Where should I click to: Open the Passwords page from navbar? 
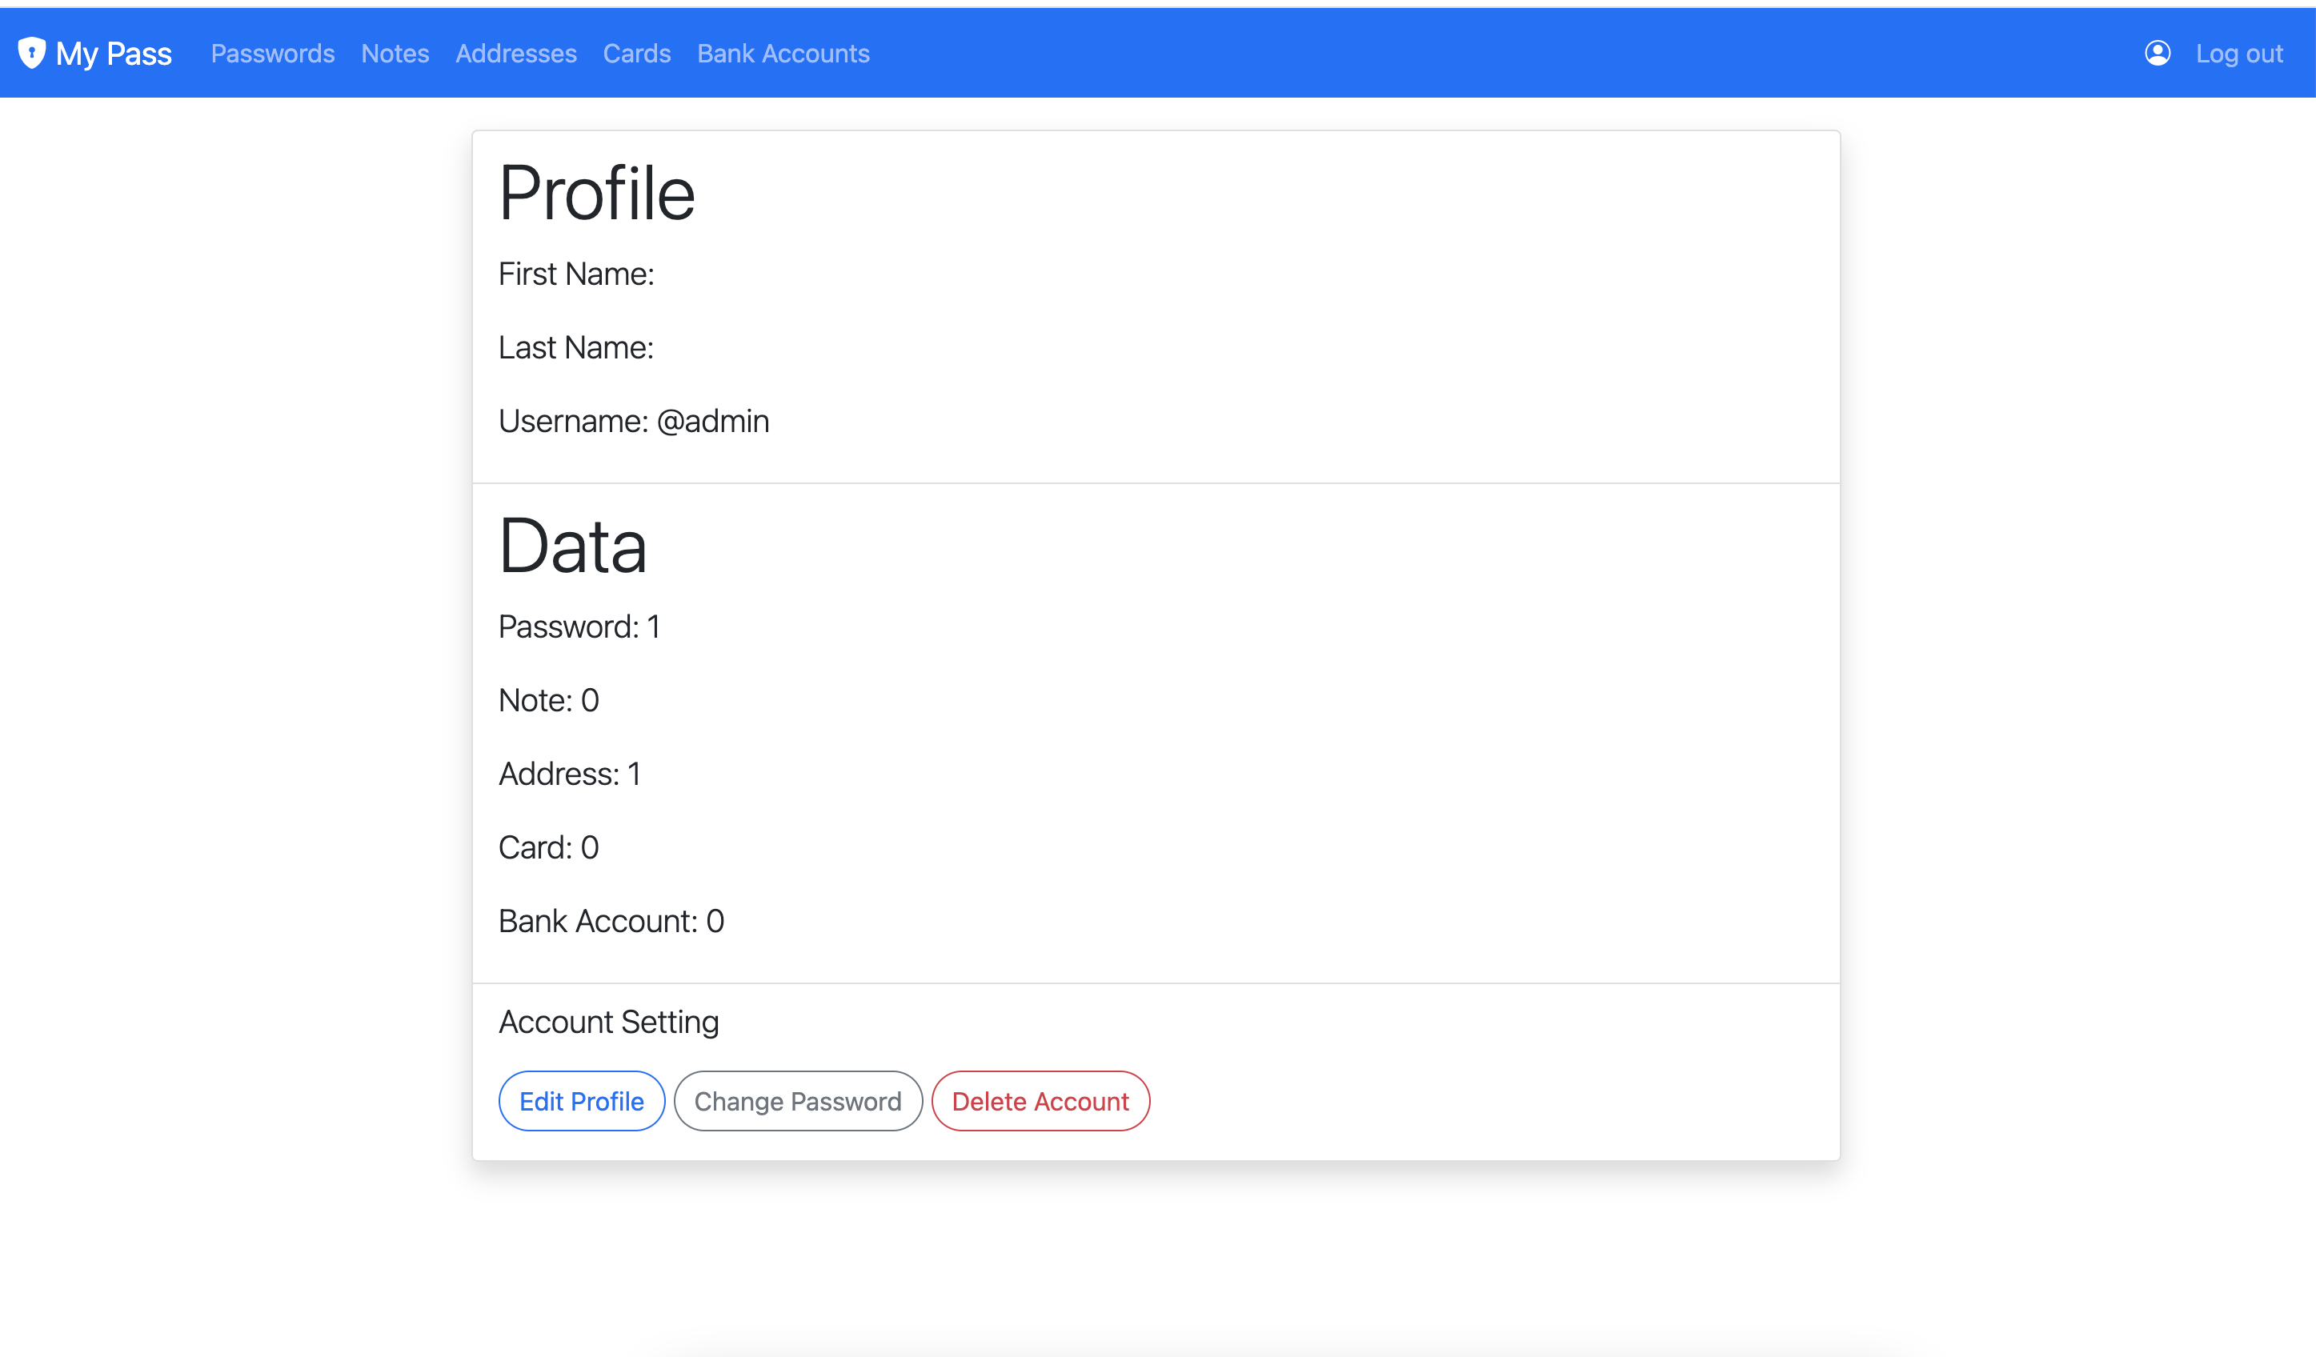(272, 54)
